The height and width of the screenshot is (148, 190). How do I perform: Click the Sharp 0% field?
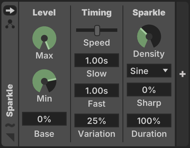(149, 89)
